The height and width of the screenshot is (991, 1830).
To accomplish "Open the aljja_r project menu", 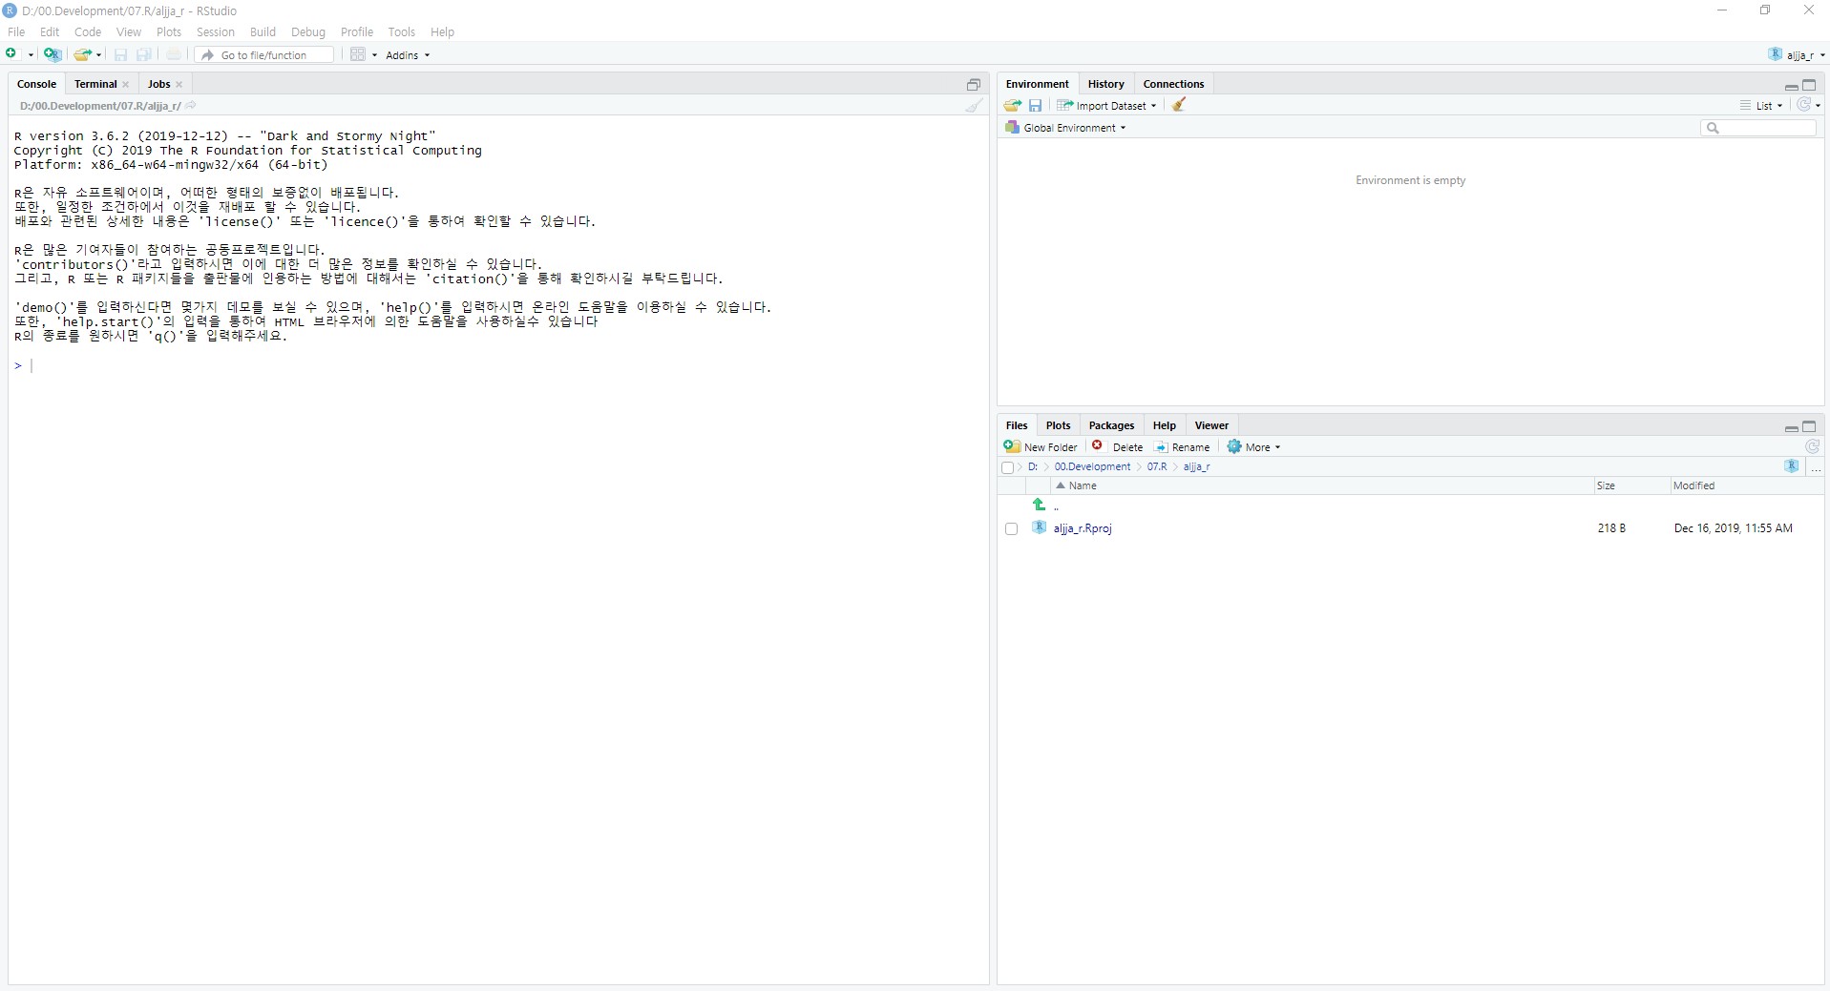I will click(1796, 54).
